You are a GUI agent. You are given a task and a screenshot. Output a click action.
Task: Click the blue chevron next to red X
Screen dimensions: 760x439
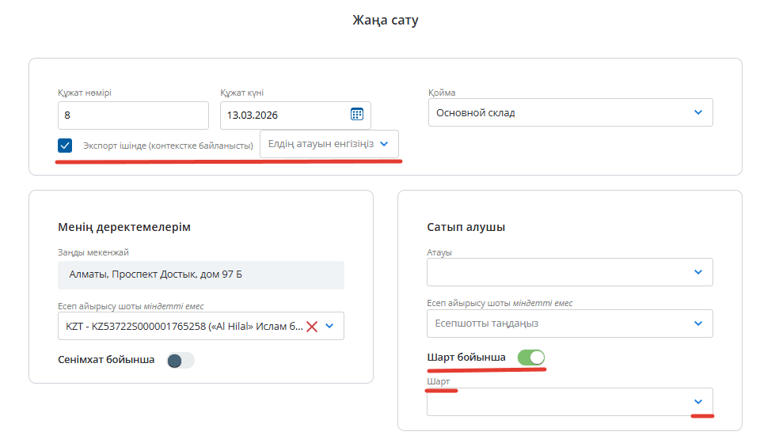pos(330,326)
